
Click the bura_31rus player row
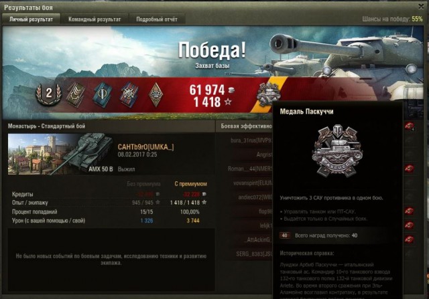coord(251,140)
